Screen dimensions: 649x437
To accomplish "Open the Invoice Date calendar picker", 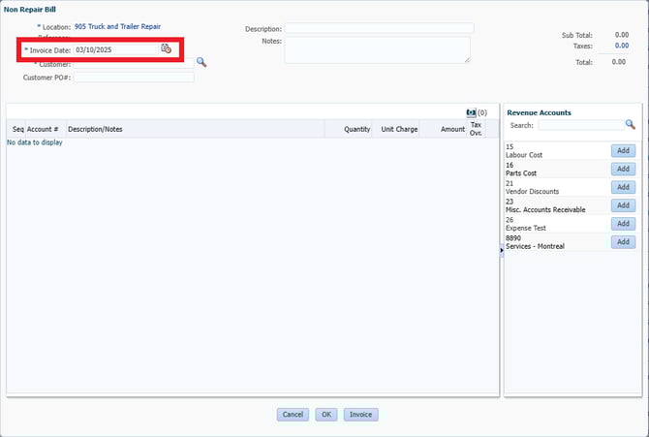I will (166, 48).
